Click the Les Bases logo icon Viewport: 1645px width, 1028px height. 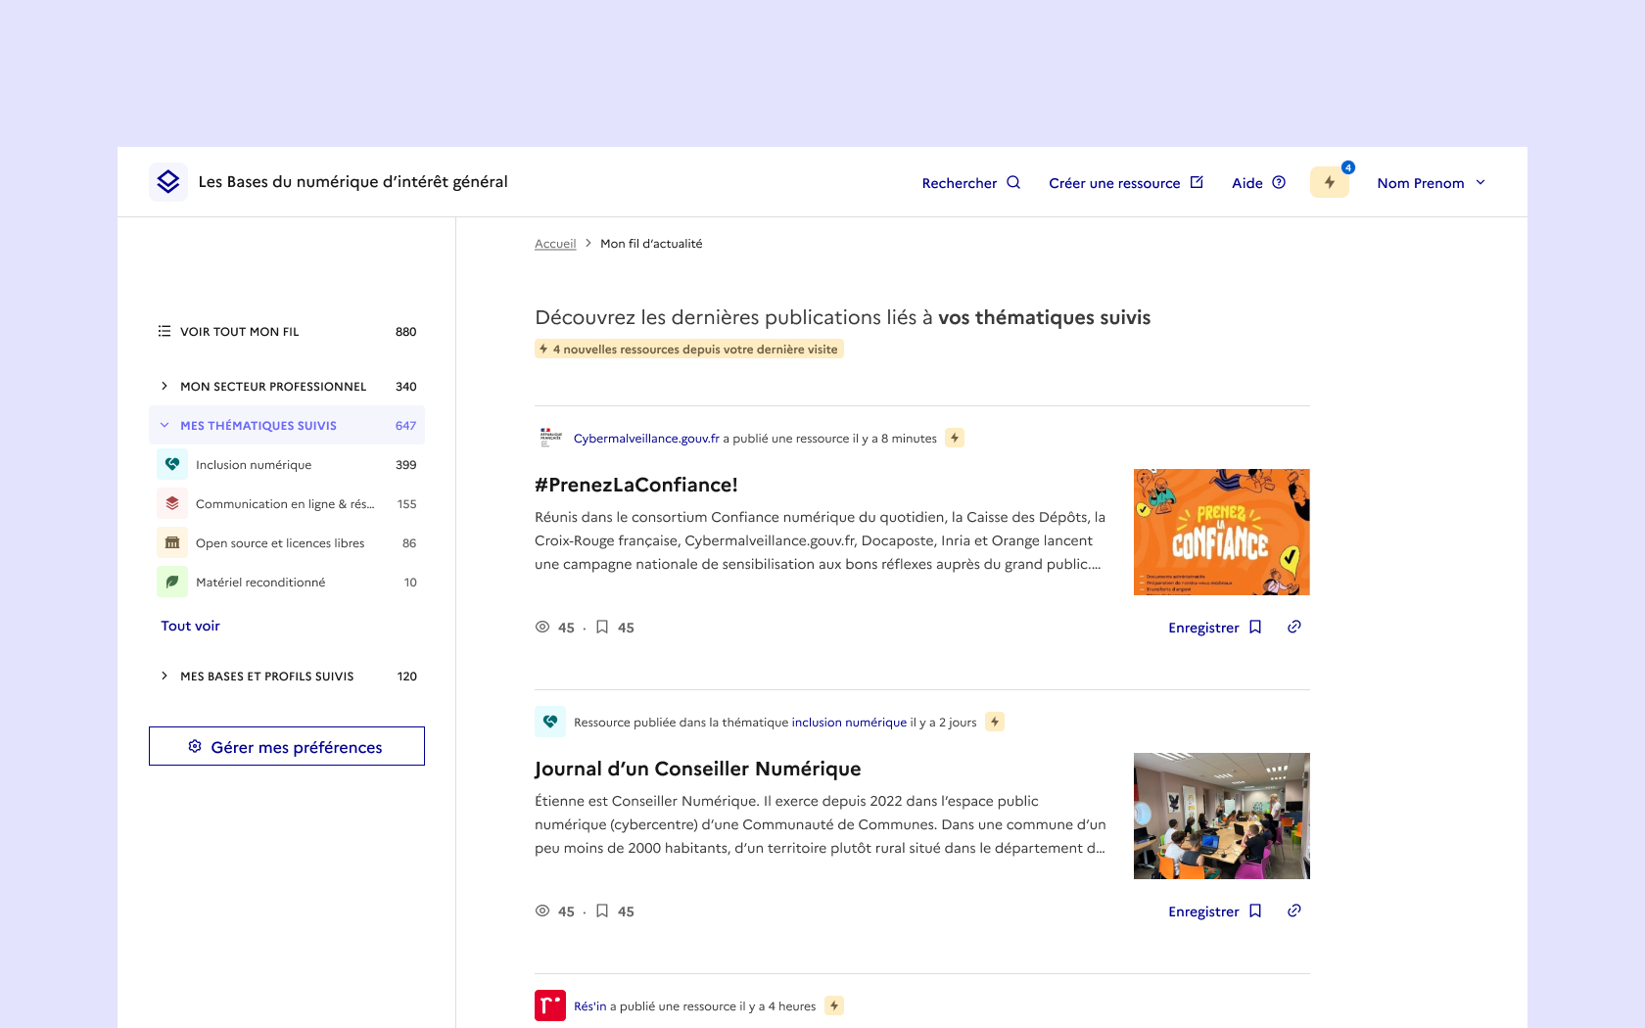click(168, 182)
